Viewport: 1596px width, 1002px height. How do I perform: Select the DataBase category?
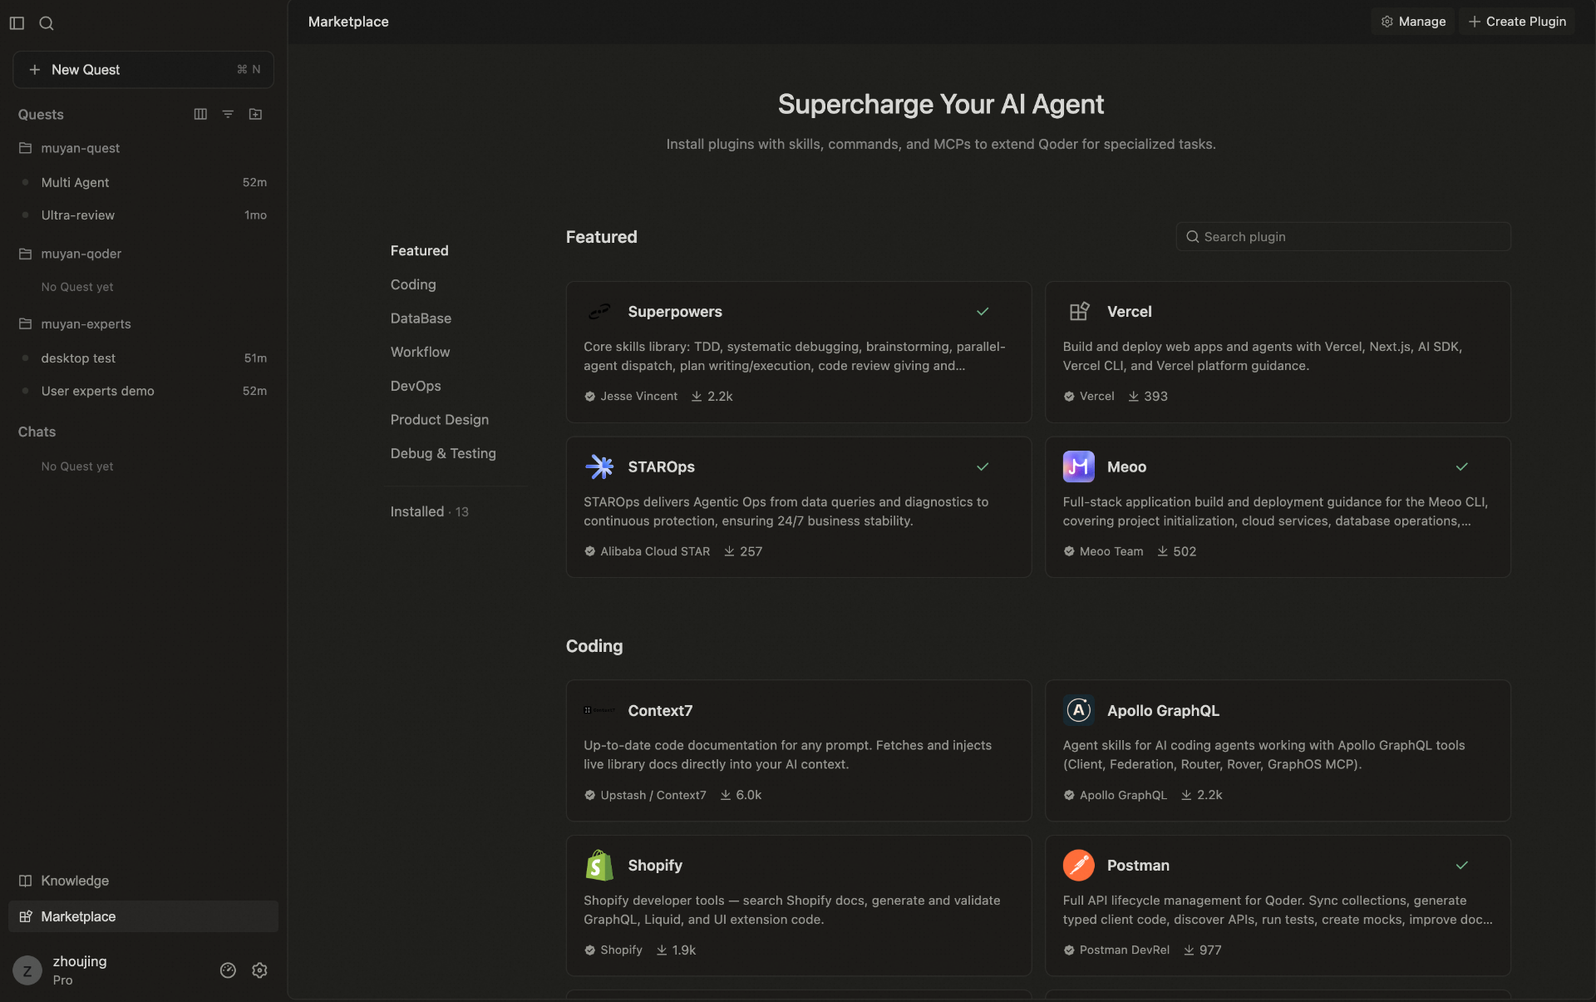[x=421, y=318]
